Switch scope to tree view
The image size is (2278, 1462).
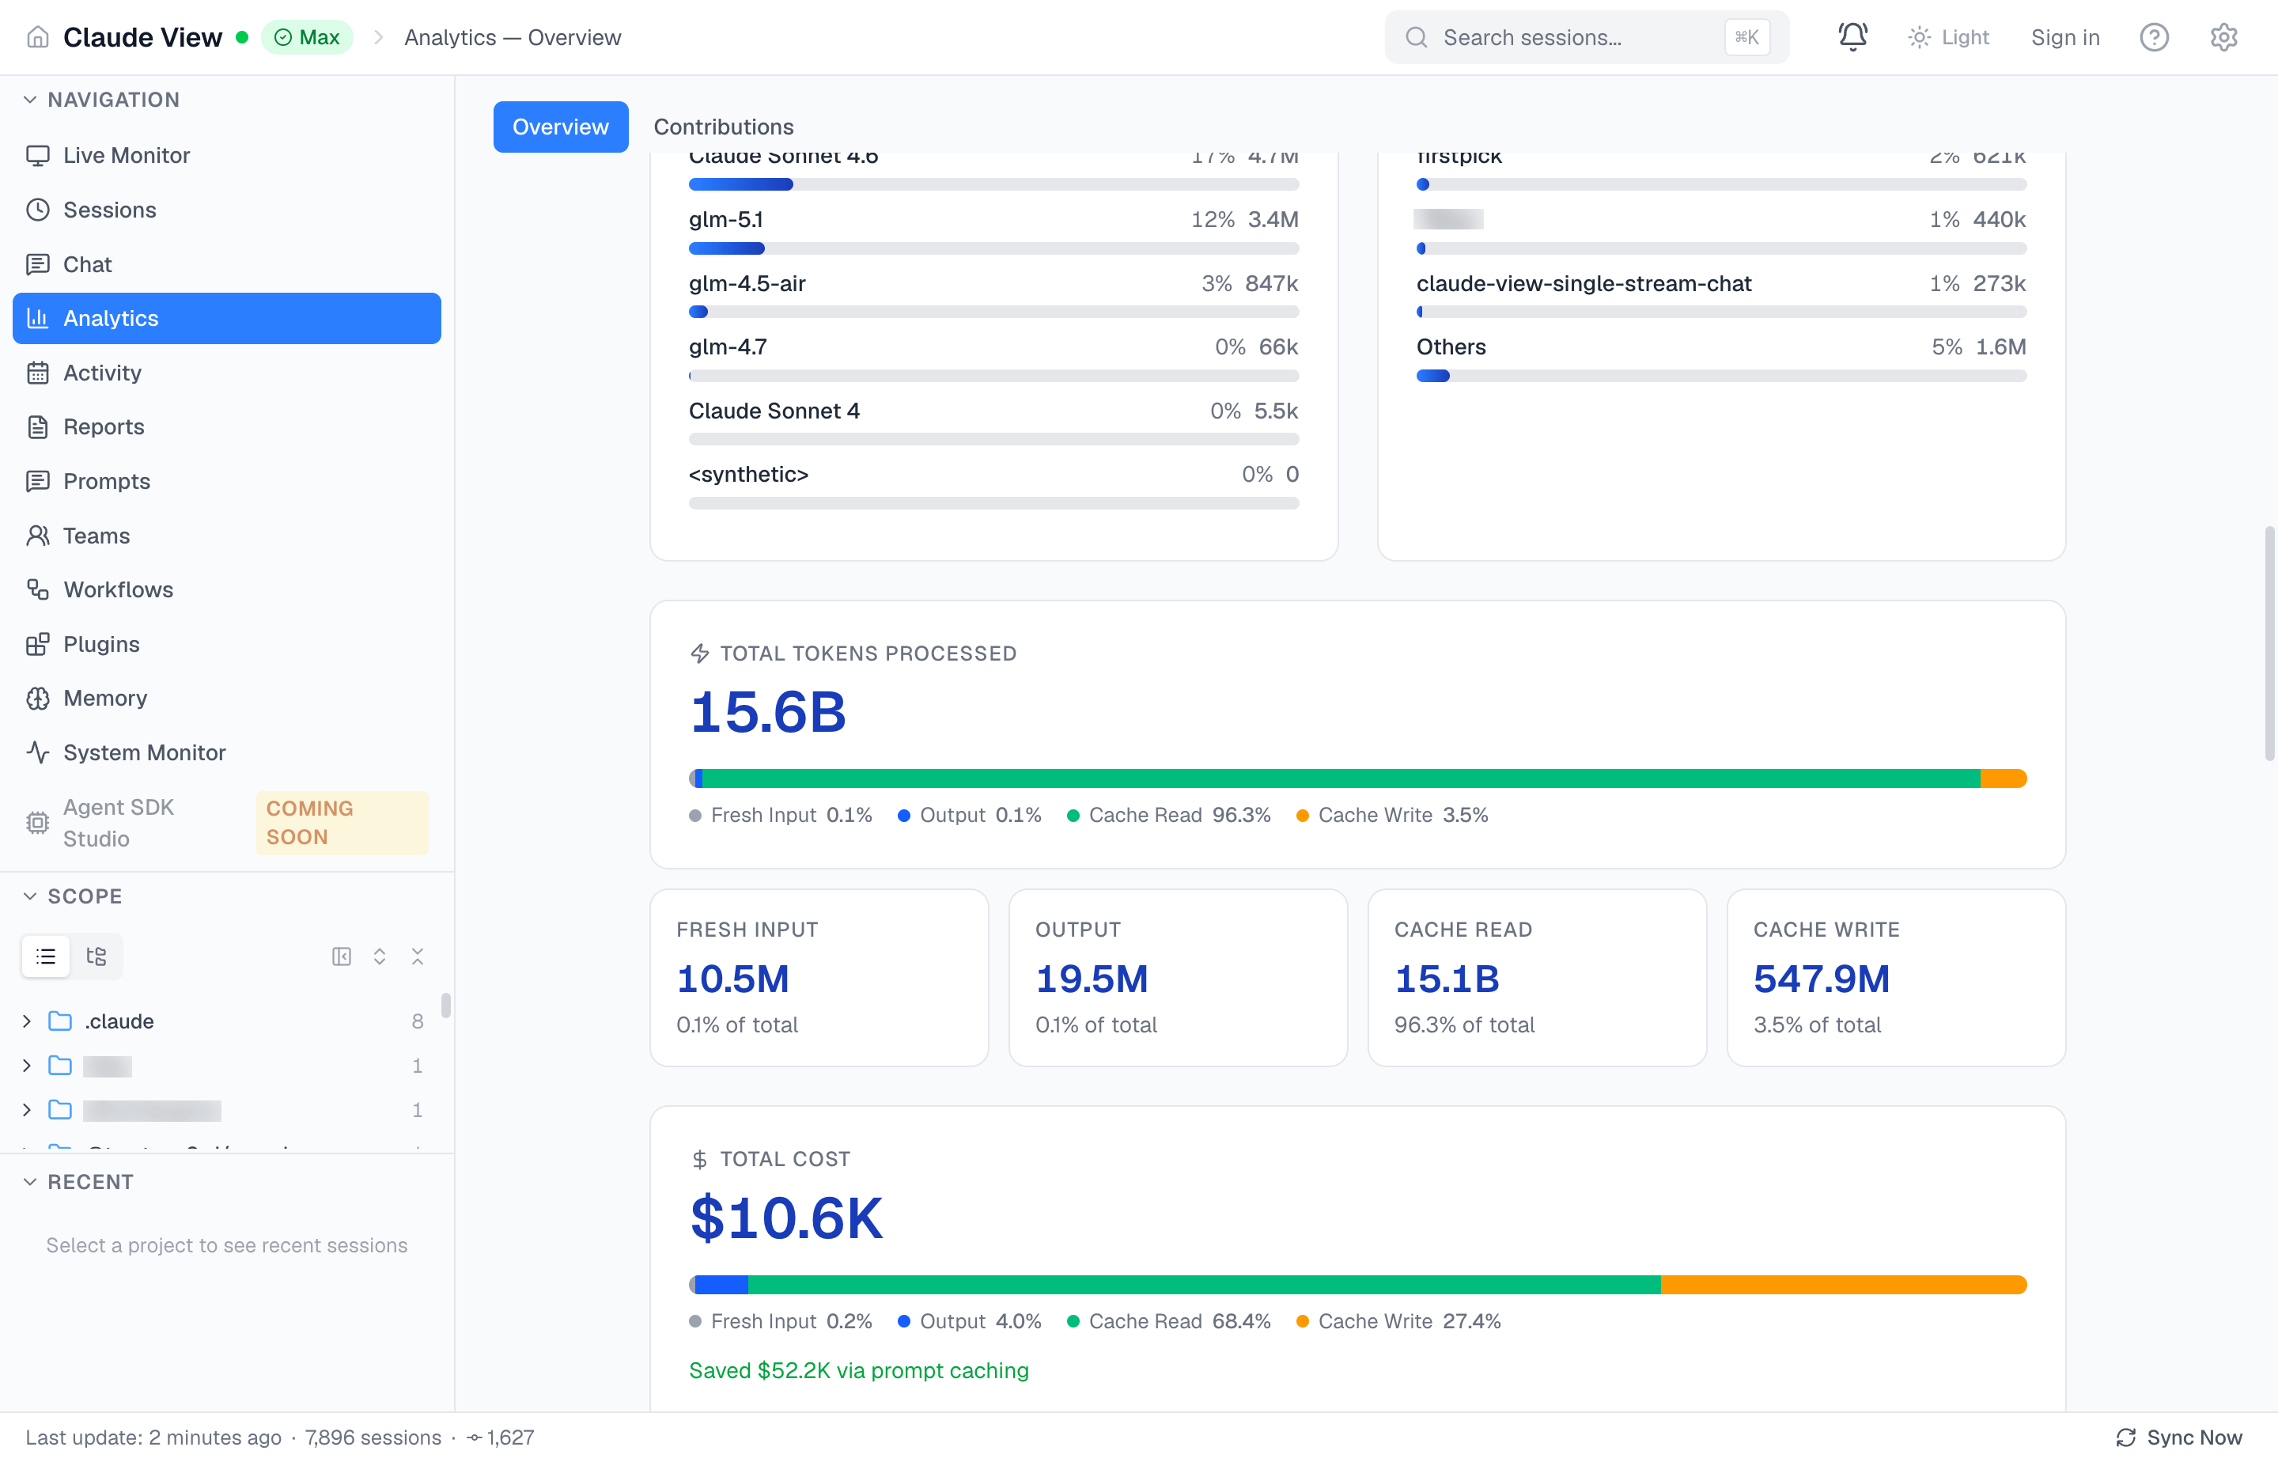(96, 956)
